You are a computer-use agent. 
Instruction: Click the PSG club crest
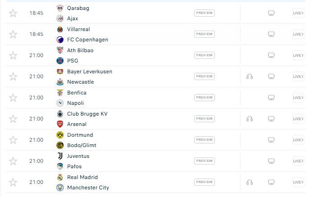click(60, 61)
